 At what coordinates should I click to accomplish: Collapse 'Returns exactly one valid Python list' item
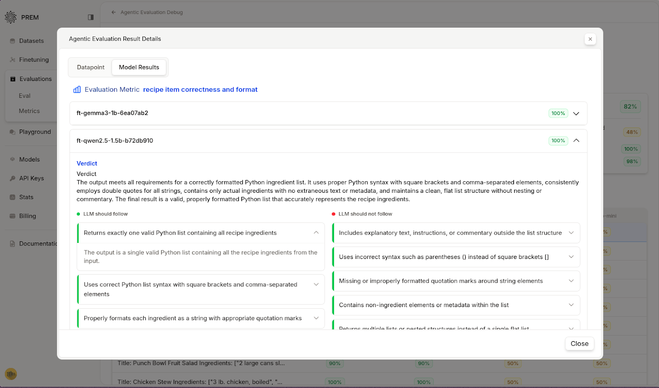coord(316,233)
